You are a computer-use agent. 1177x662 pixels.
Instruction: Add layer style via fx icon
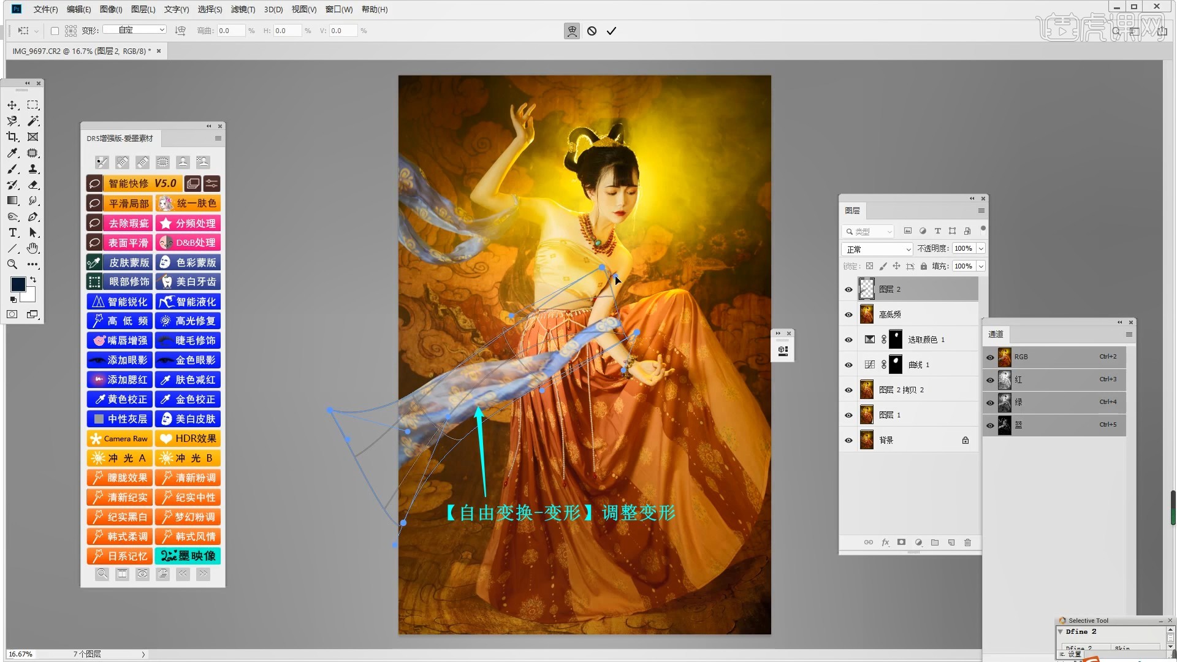[885, 542]
